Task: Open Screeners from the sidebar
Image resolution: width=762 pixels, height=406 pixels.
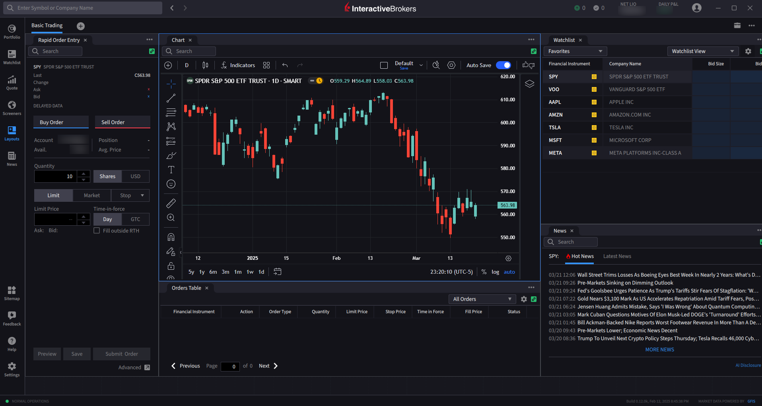Action: click(x=12, y=108)
